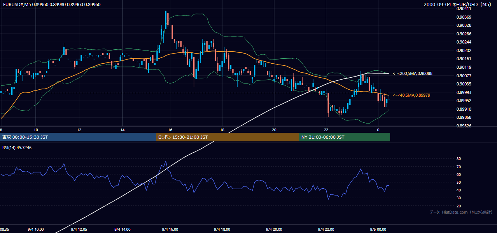Click price axis label 0.89910

coord(464,109)
